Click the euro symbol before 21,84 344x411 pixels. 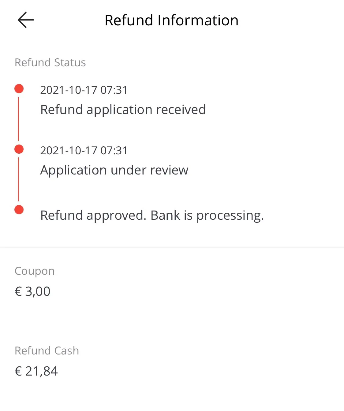click(18, 371)
